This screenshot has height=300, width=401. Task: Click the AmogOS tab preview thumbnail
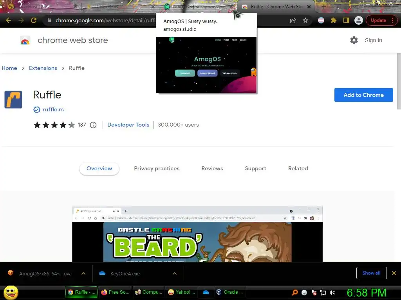pos(206,65)
